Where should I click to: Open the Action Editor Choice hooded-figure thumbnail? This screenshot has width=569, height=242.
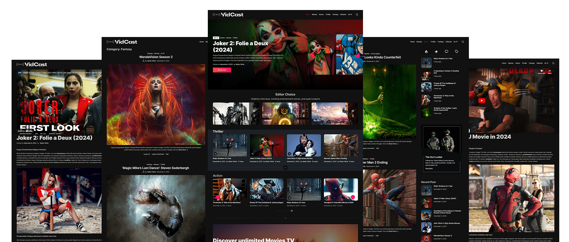[285, 114]
